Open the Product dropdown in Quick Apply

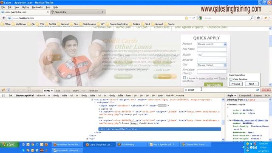[212, 44]
